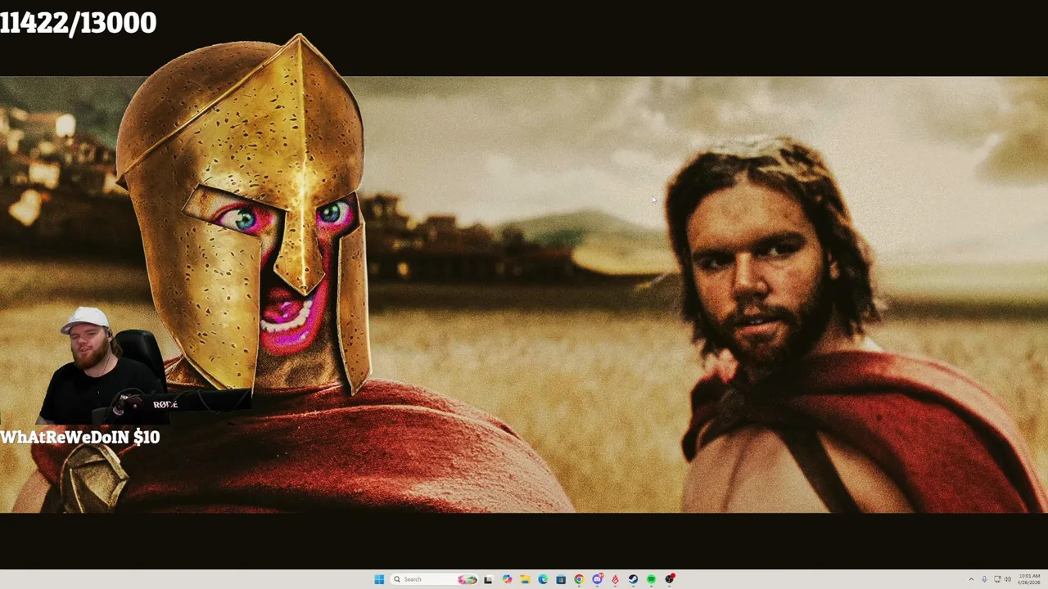The image size is (1048, 589).
Task: Click the WhAtReWeDoIN $10 donation text
Action: pos(79,437)
